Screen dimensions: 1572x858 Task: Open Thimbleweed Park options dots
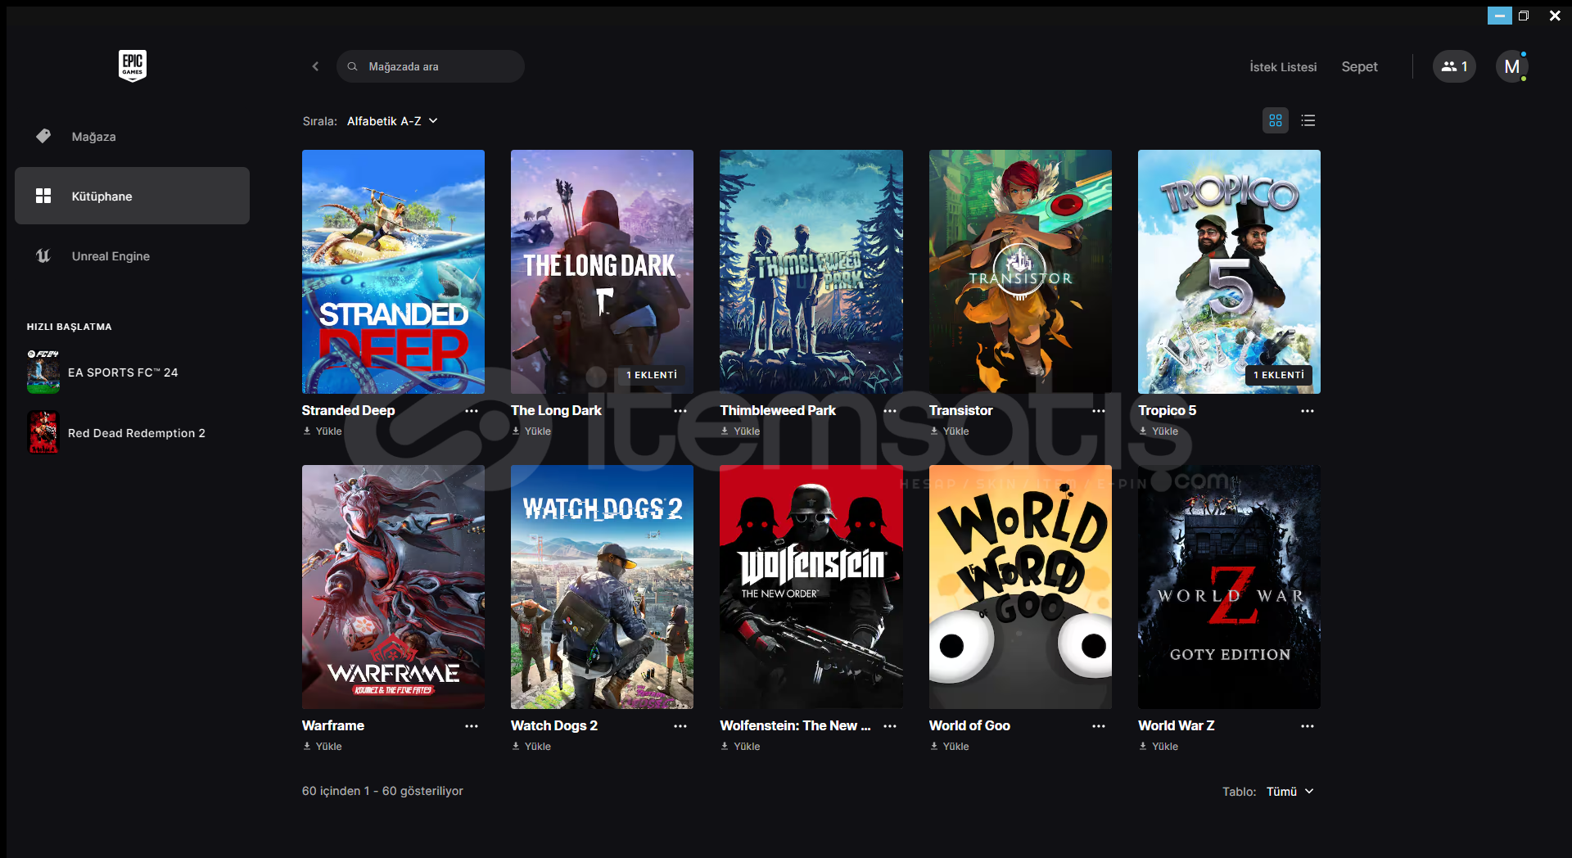[x=890, y=411]
